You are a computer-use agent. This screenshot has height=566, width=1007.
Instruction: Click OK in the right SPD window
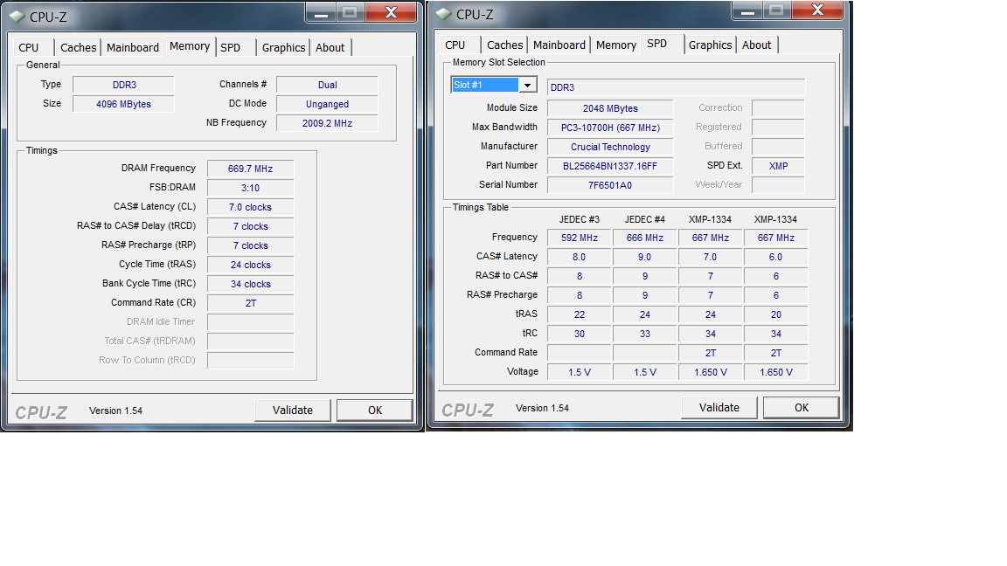click(x=801, y=408)
